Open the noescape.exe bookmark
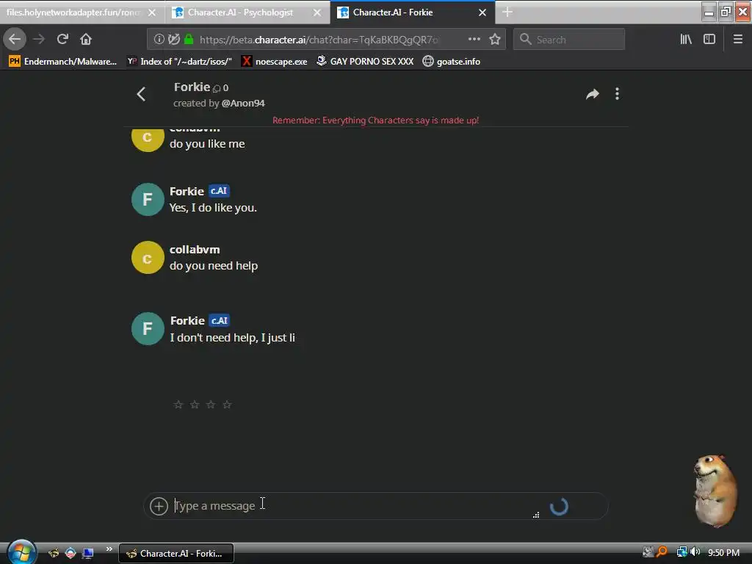This screenshot has height=564, width=752. [x=275, y=62]
